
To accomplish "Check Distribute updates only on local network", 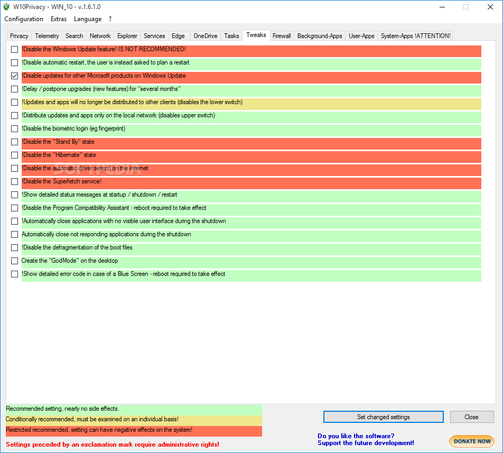I will (14, 115).
